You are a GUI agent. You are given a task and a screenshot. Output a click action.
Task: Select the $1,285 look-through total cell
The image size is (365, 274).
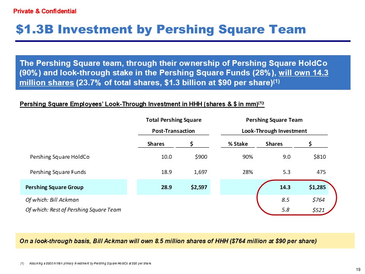click(x=316, y=187)
